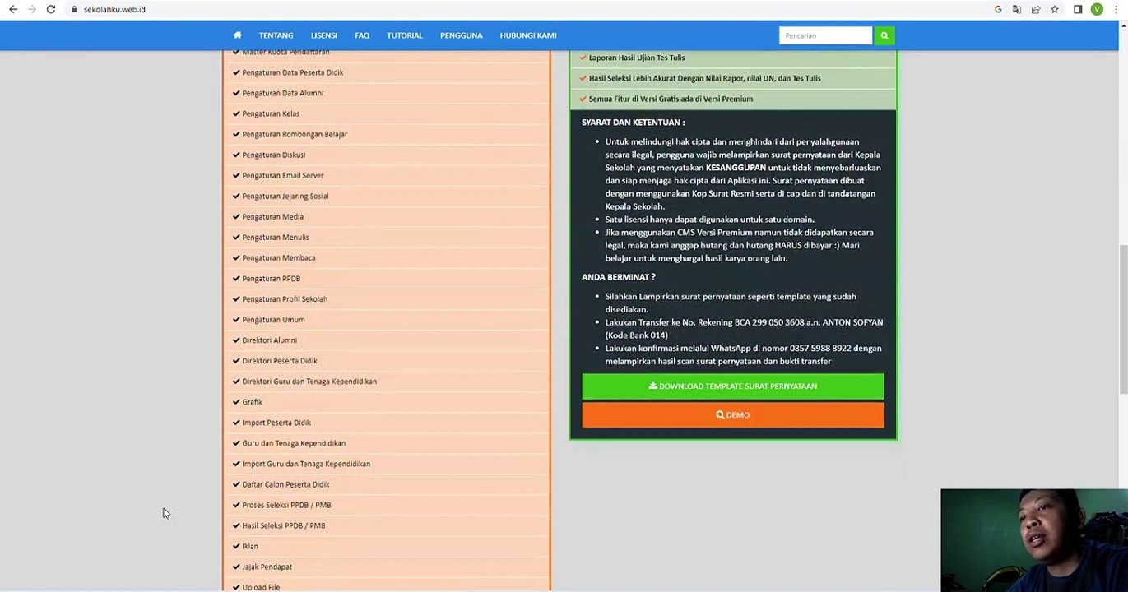Select 'Pengaturan Data Peserta Didik' row
The height and width of the screenshot is (592, 1128).
[x=387, y=72]
